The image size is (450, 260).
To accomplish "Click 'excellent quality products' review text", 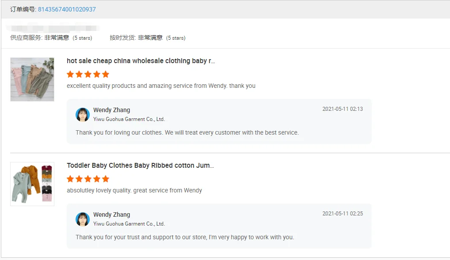I will (x=161, y=86).
